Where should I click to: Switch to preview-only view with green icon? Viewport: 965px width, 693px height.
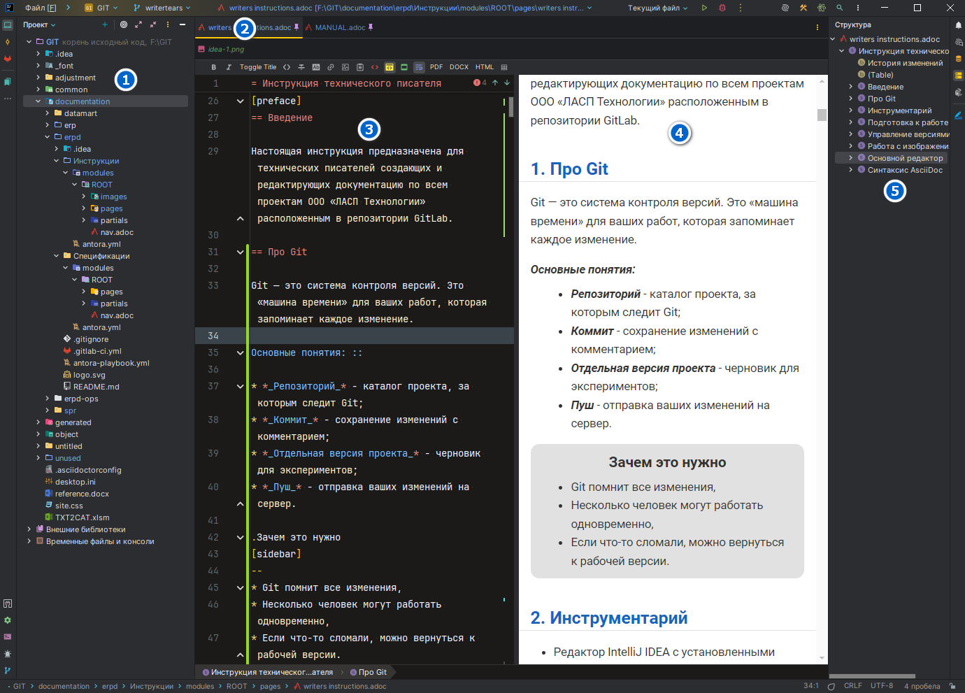(404, 67)
